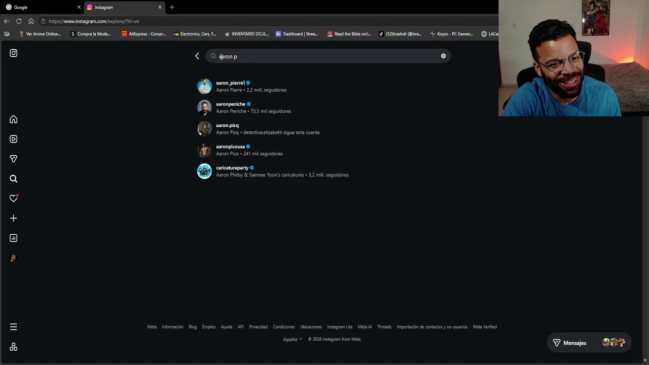
Task: Clear the search field text
Action: click(x=443, y=56)
